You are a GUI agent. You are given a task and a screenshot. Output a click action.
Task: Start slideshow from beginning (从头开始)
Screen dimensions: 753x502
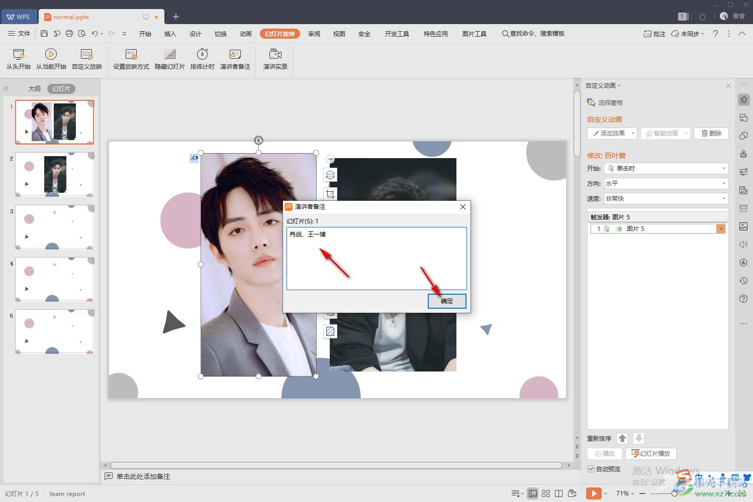19,59
